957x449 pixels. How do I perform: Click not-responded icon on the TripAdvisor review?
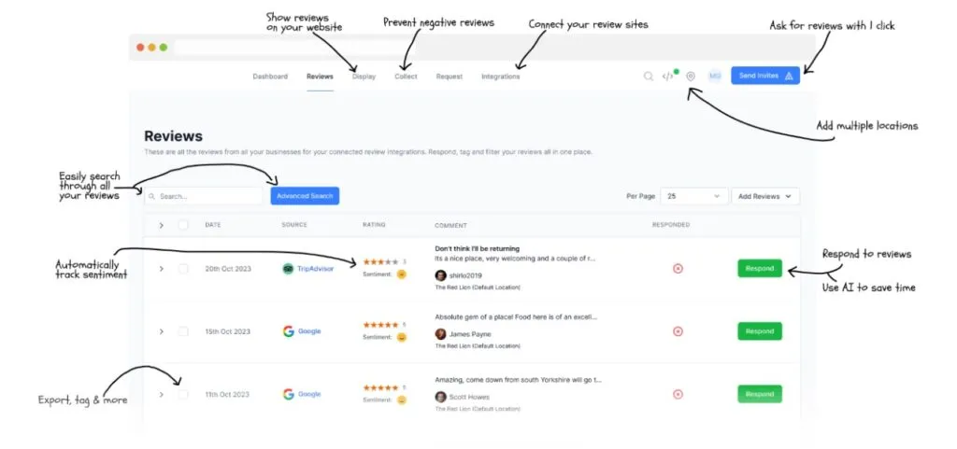point(678,269)
